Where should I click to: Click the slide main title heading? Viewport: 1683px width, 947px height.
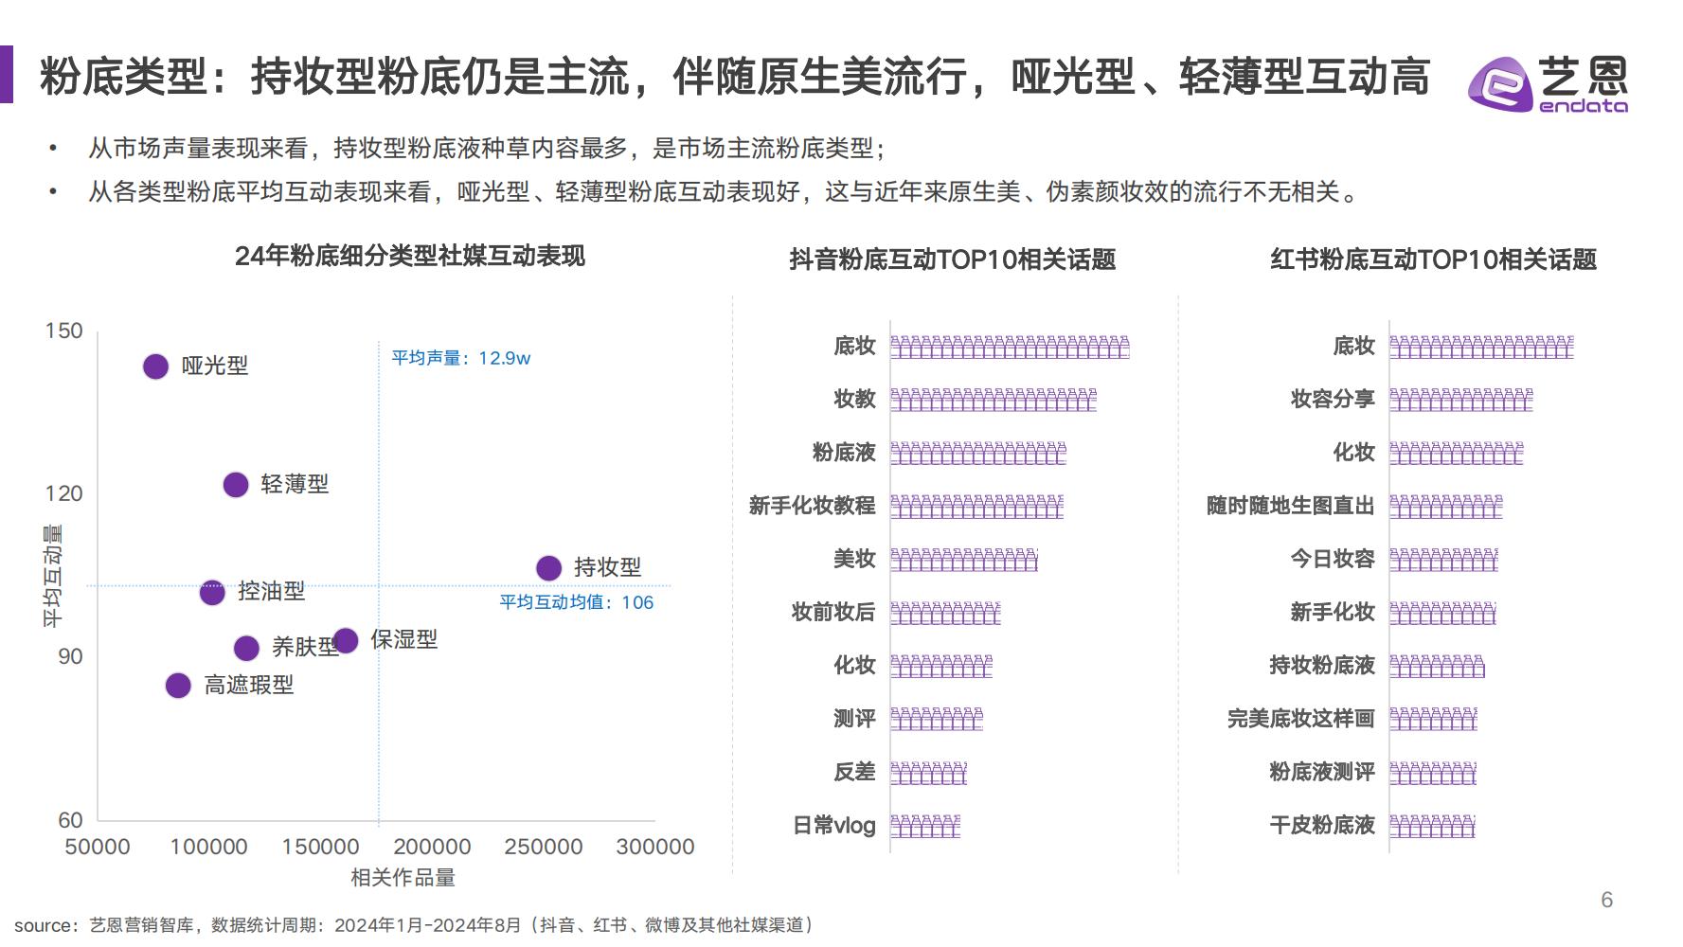point(735,77)
